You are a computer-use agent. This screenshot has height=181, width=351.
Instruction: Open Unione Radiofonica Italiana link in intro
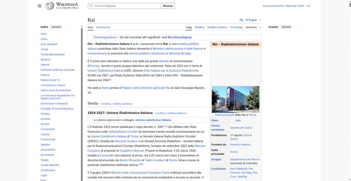[x=105, y=71]
